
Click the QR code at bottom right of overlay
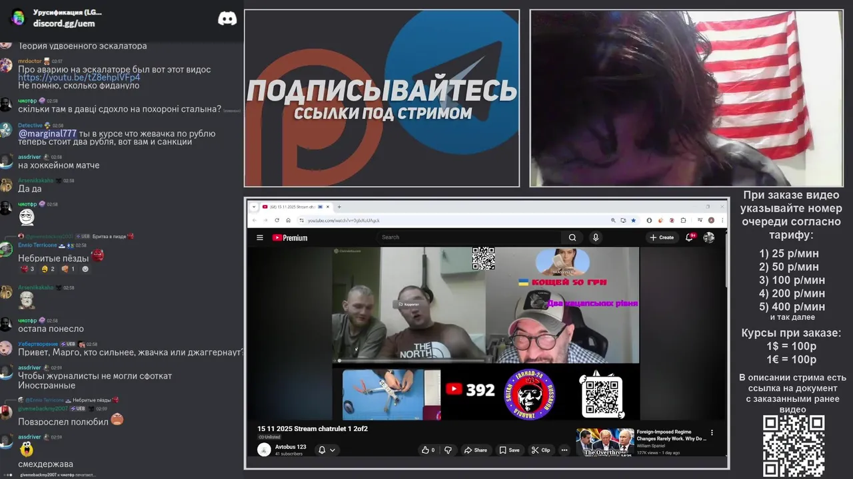click(x=793, y=446)
